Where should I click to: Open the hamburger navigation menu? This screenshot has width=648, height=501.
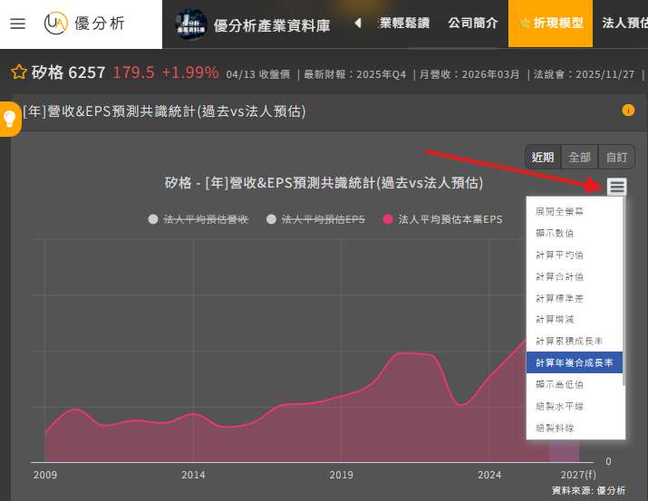[18, 24]
